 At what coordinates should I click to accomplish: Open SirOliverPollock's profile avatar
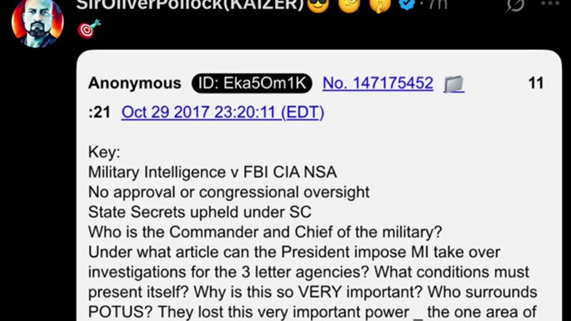(37, 22)
